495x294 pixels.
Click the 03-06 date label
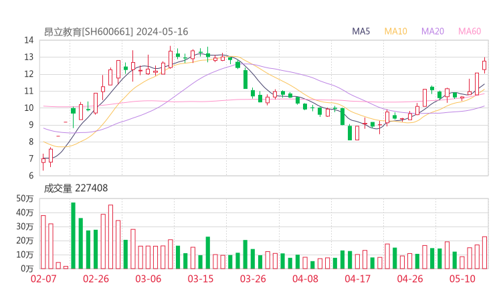148,279
